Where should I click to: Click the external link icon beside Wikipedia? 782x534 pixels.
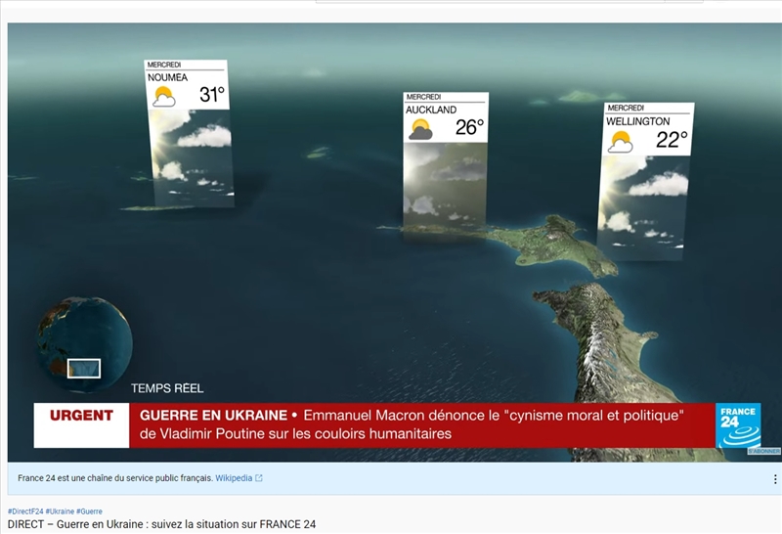coord(259,478)
